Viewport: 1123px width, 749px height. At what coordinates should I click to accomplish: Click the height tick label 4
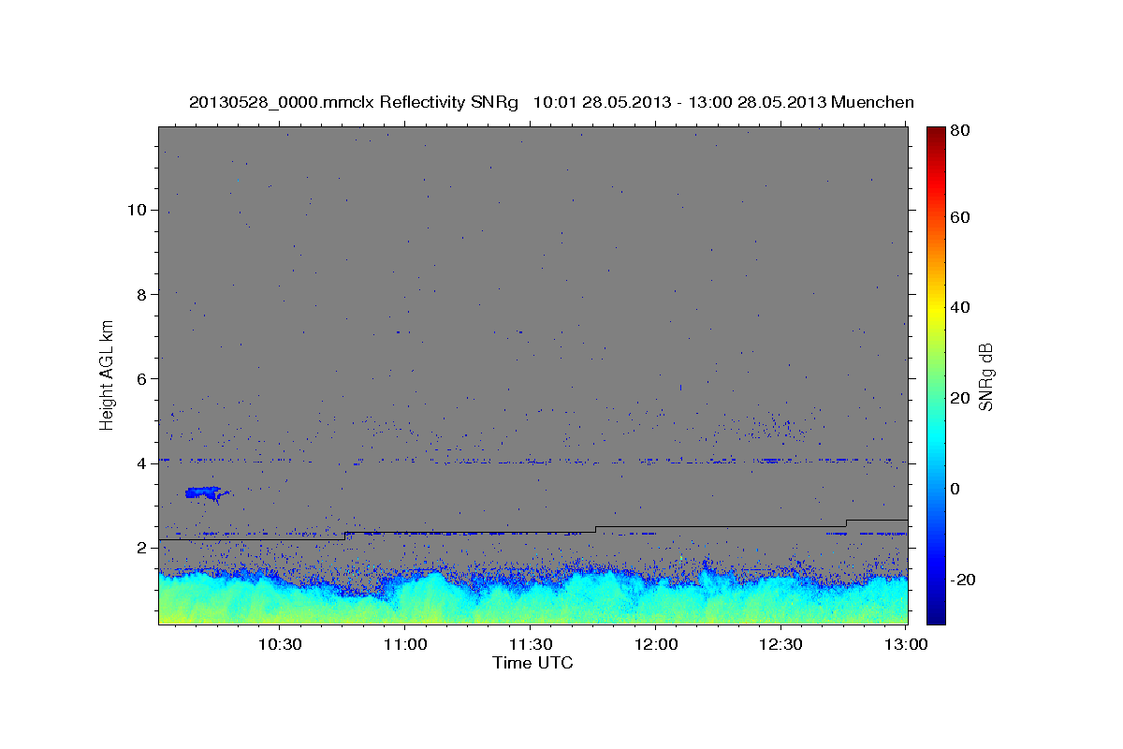139,463
